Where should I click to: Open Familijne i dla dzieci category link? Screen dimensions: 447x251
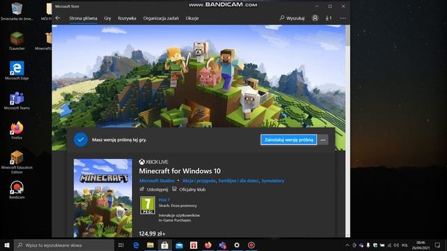[238, 181]
